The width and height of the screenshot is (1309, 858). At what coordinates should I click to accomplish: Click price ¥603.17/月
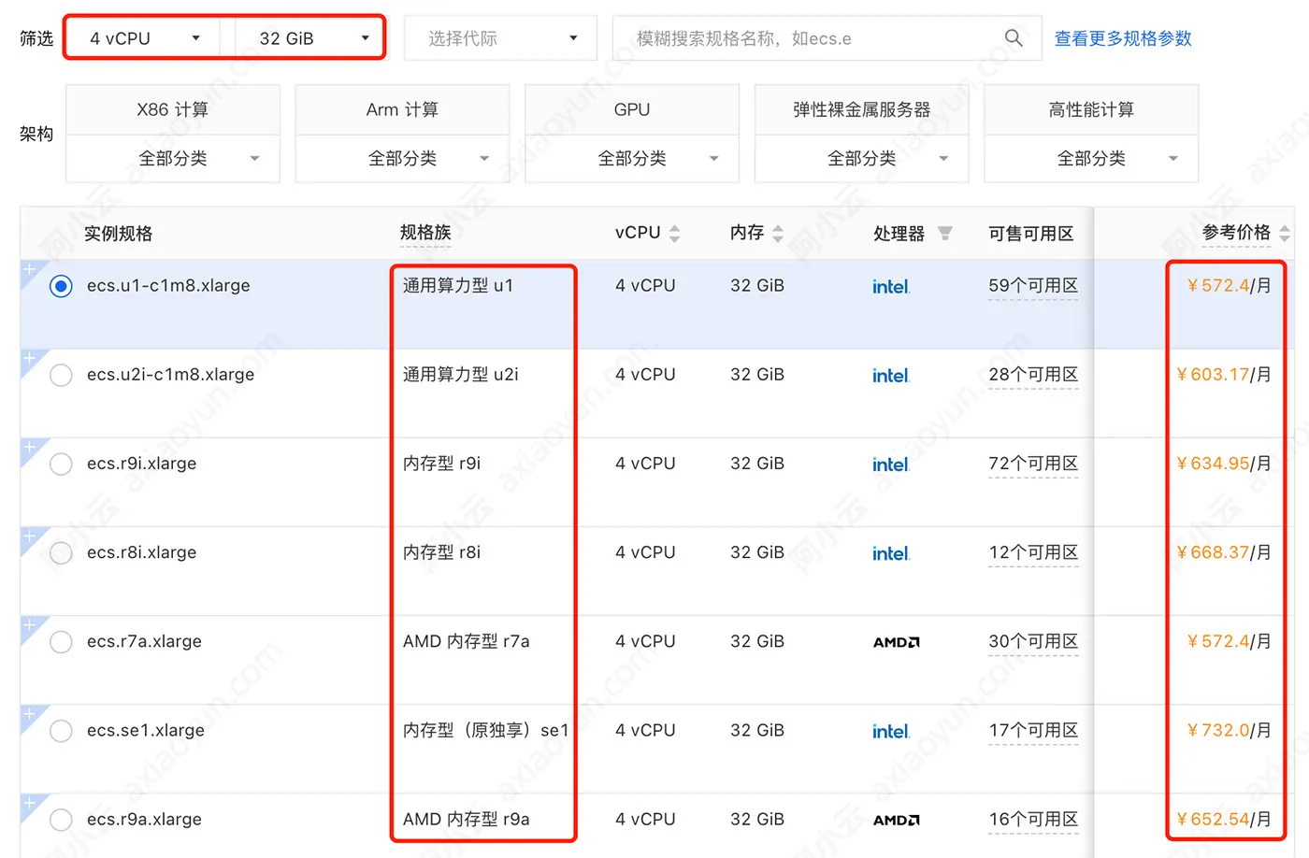tap(1224, 375)
